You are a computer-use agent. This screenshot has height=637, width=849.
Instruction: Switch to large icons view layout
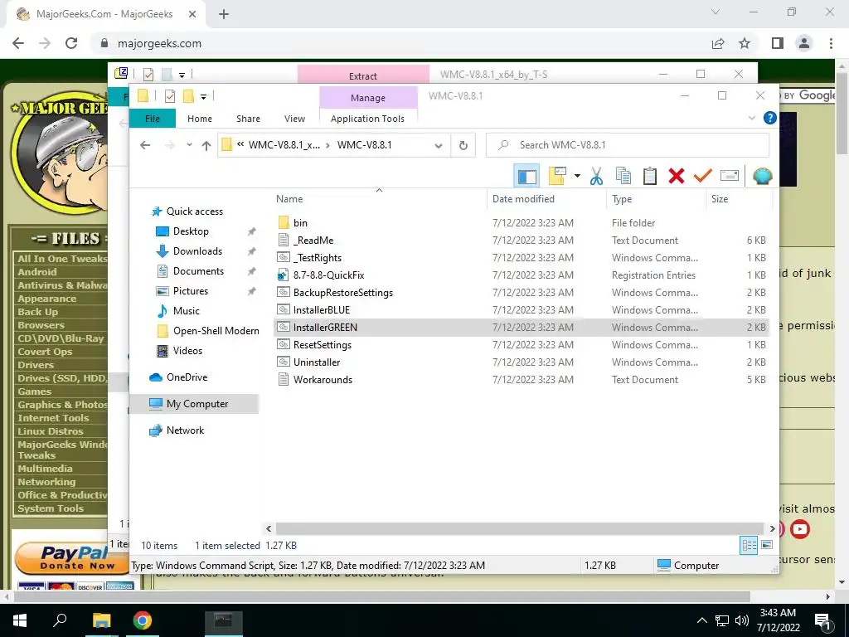[767, 546]
